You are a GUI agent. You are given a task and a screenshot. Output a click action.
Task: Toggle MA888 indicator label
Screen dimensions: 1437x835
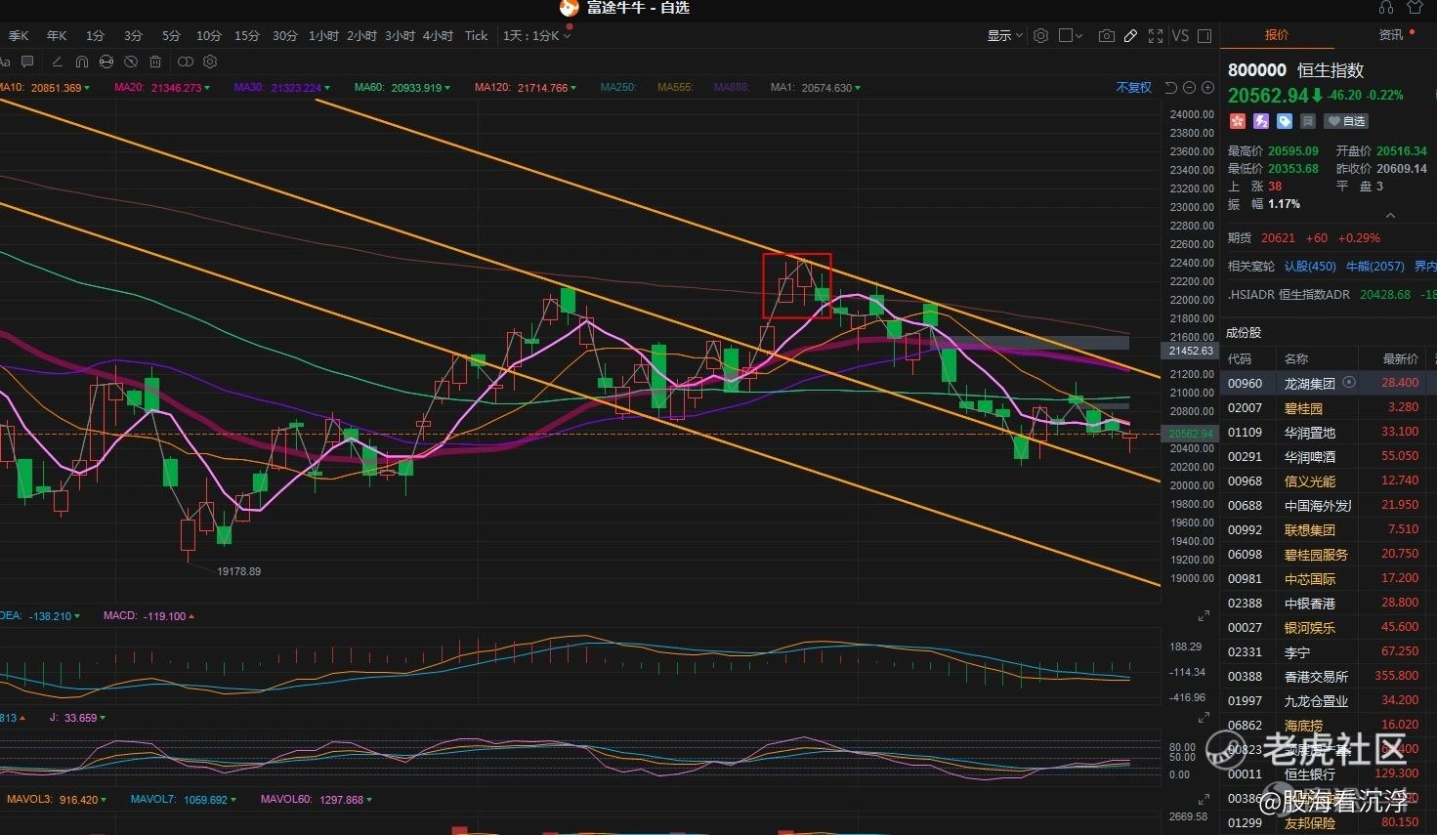coord(732,88)
